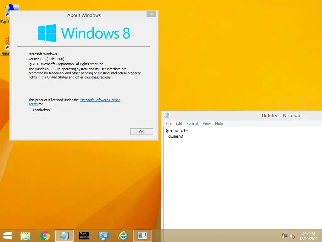Open the network tray icon

tap(285, 236)
